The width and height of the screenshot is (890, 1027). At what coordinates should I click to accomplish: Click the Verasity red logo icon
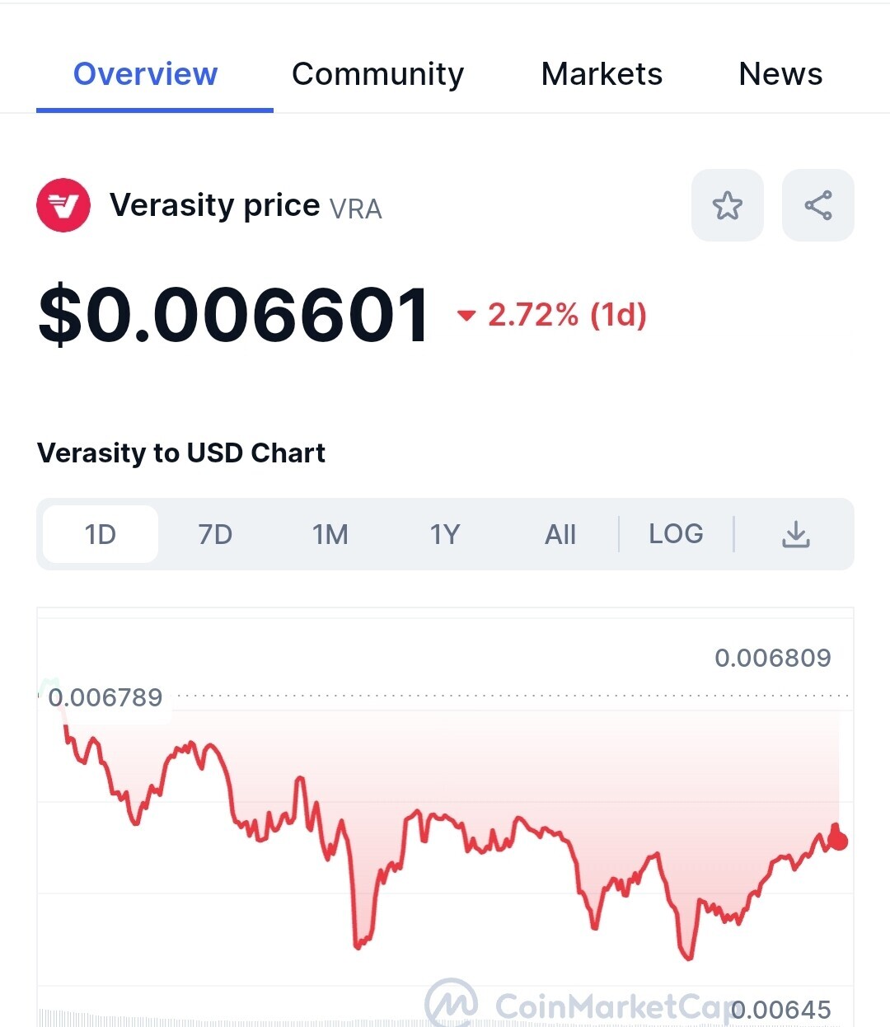(63, 205)
